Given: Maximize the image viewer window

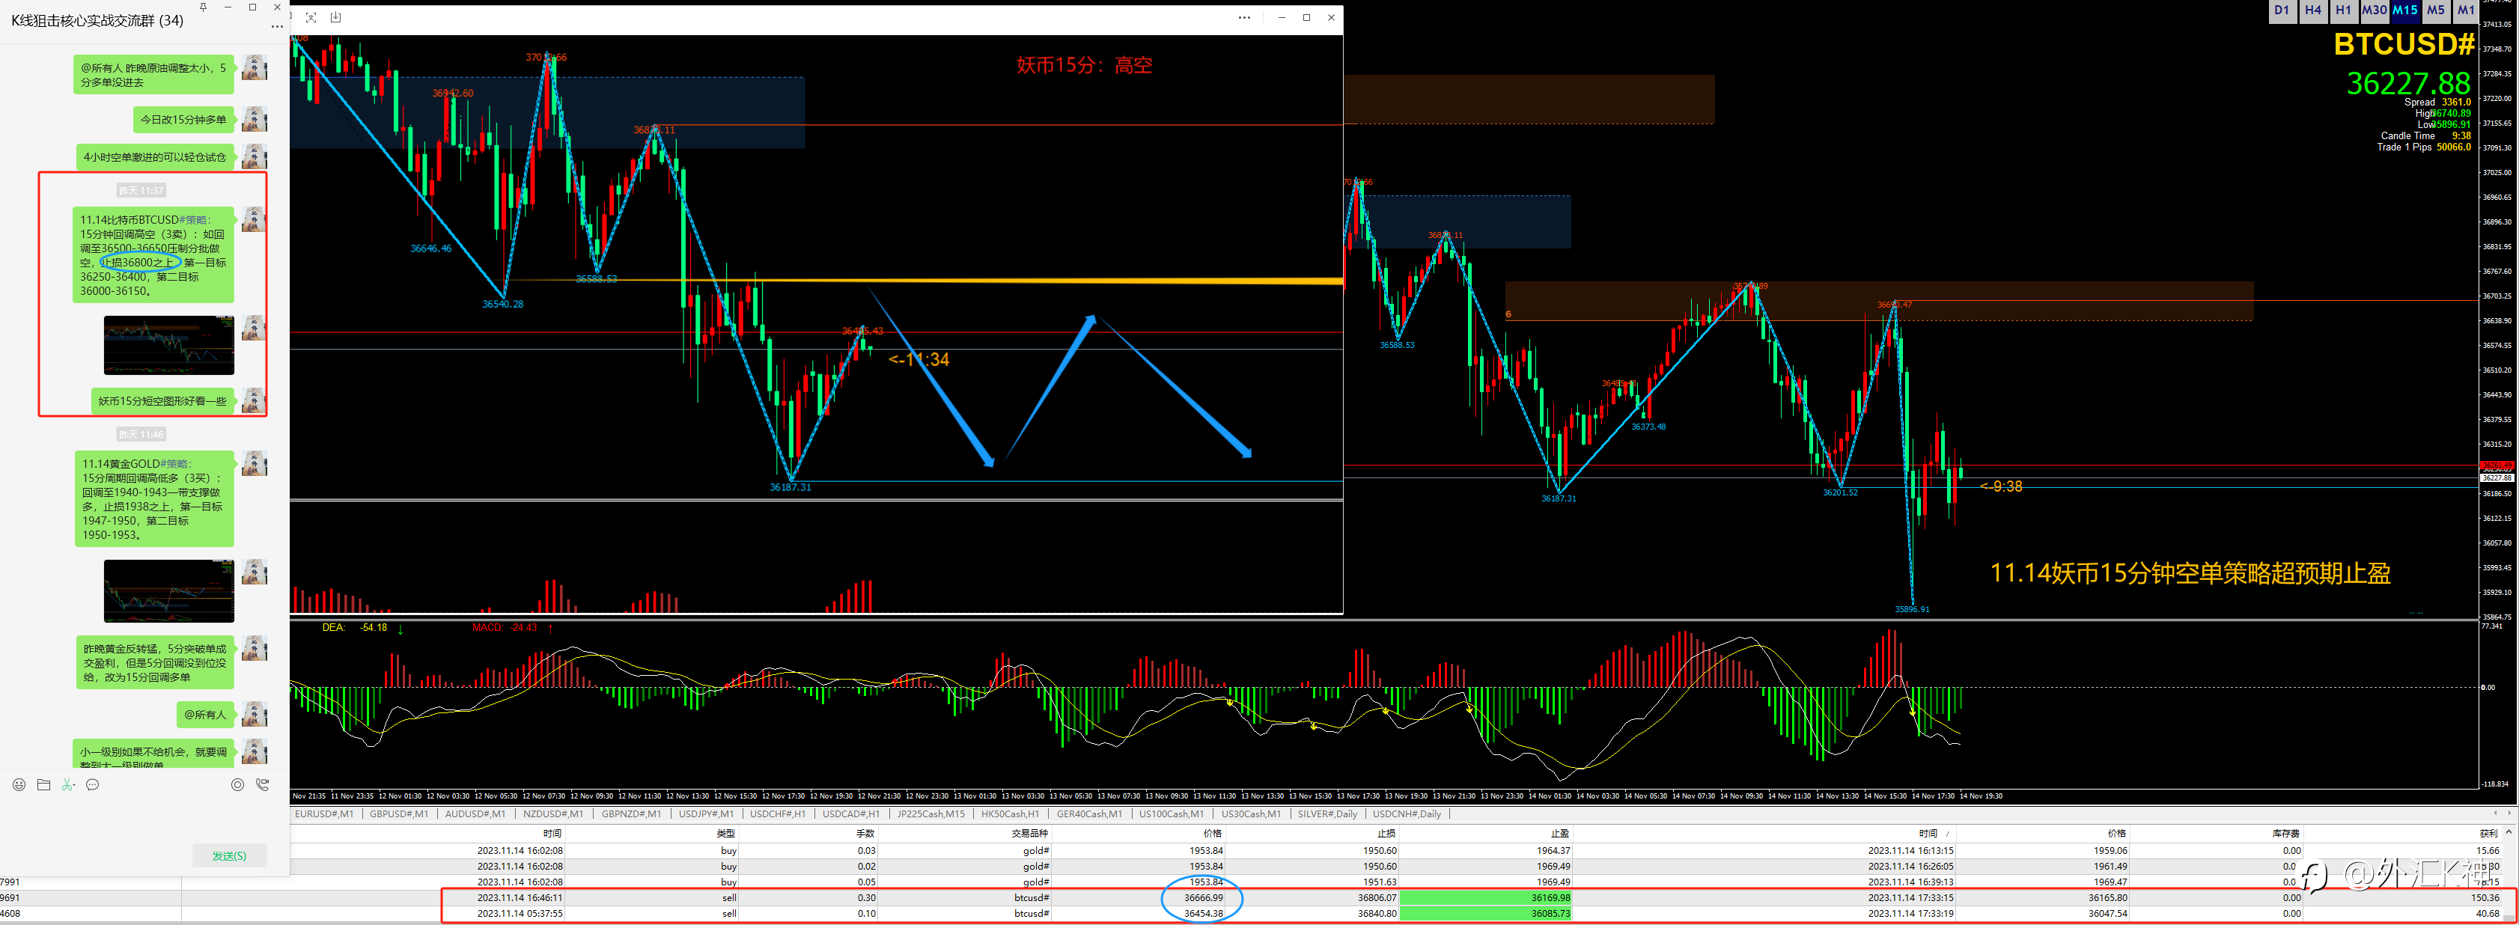Looking at the screenshot, I should (x=1306, y=16).
